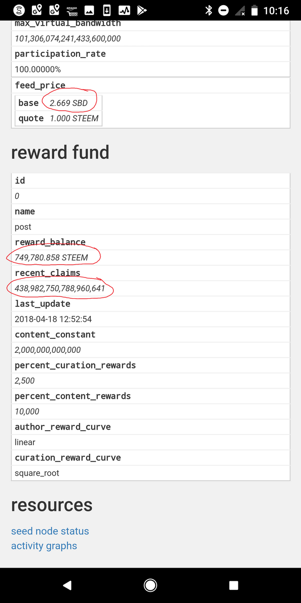The image size is (301, 603).
Task: Open the seed node status link
Action: tap(50, 531)
